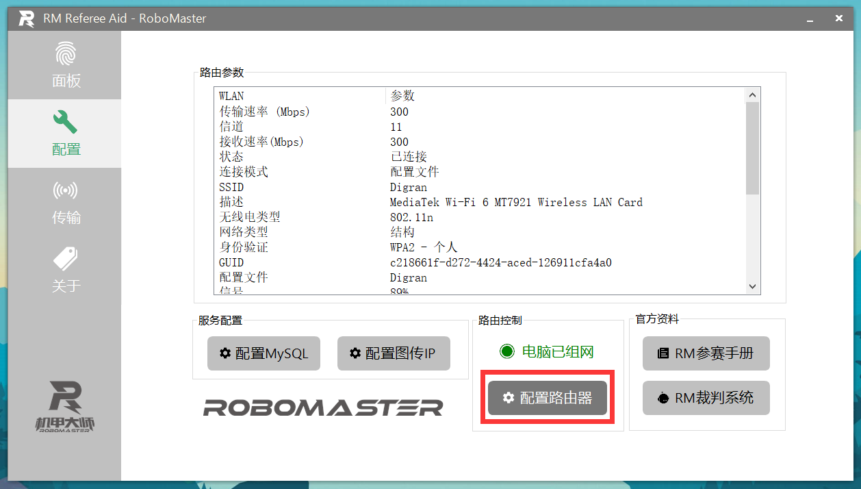
Task: Click the 已连接 status value
Action: [409, 157]
